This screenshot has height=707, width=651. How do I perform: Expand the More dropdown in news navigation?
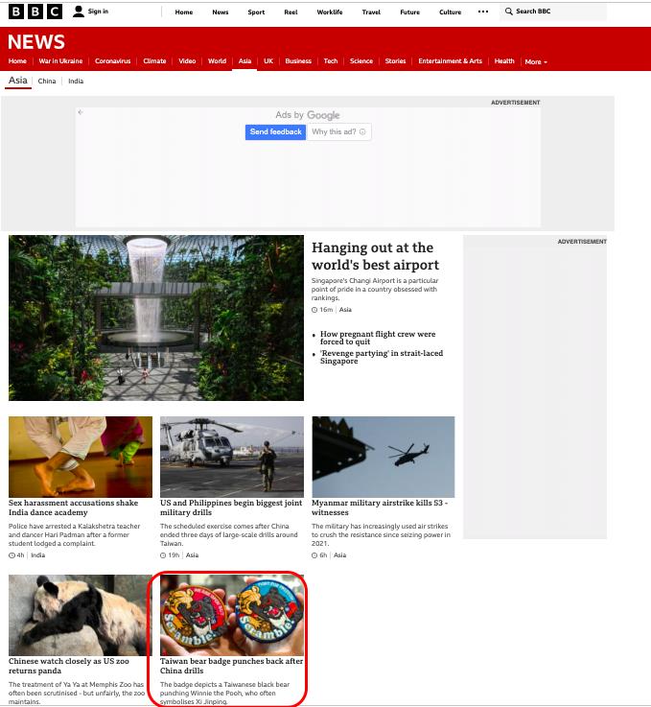tap(536, 61)
